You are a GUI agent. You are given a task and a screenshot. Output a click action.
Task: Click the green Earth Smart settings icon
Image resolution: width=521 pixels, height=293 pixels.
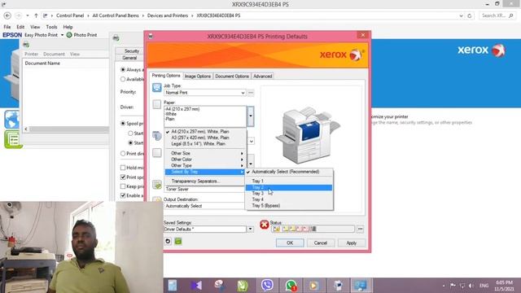[x=156, y=185]
